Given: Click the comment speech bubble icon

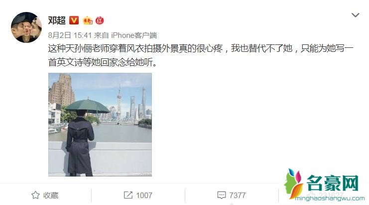Looking at the screenshot, I should (x=222, y=195).
